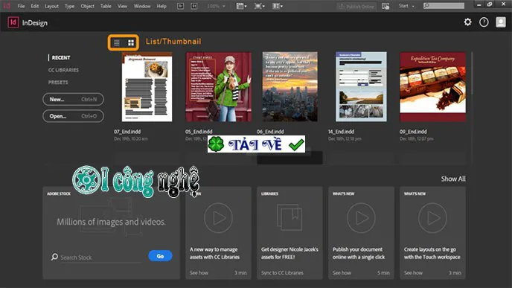Restore down the InDesign window
Image resolution: width=512 pixels, height=288 pixels.
pos(490,4)
